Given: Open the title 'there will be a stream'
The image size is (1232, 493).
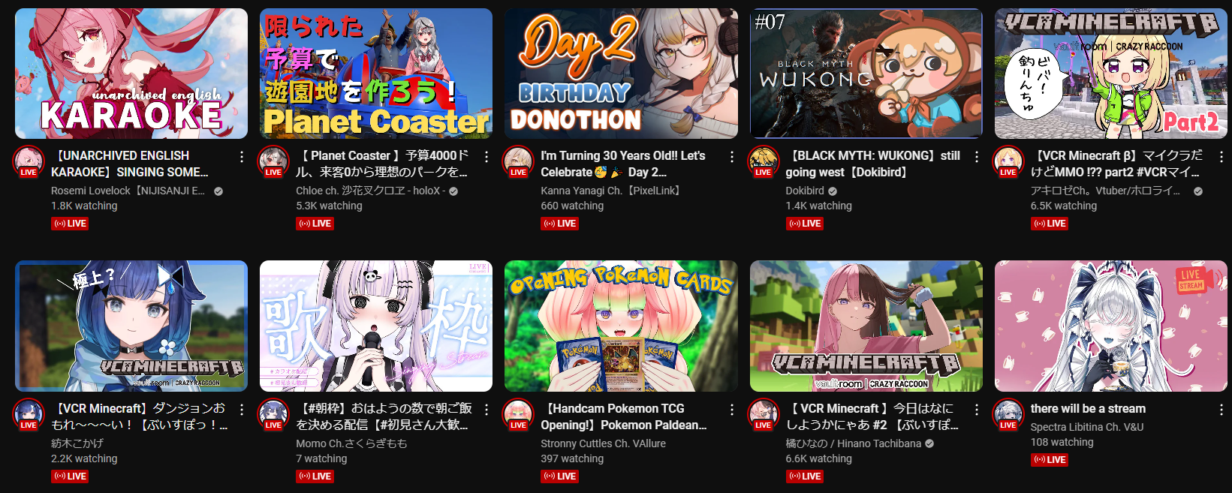Looking at the screenshot, I should pos(1088,409).
